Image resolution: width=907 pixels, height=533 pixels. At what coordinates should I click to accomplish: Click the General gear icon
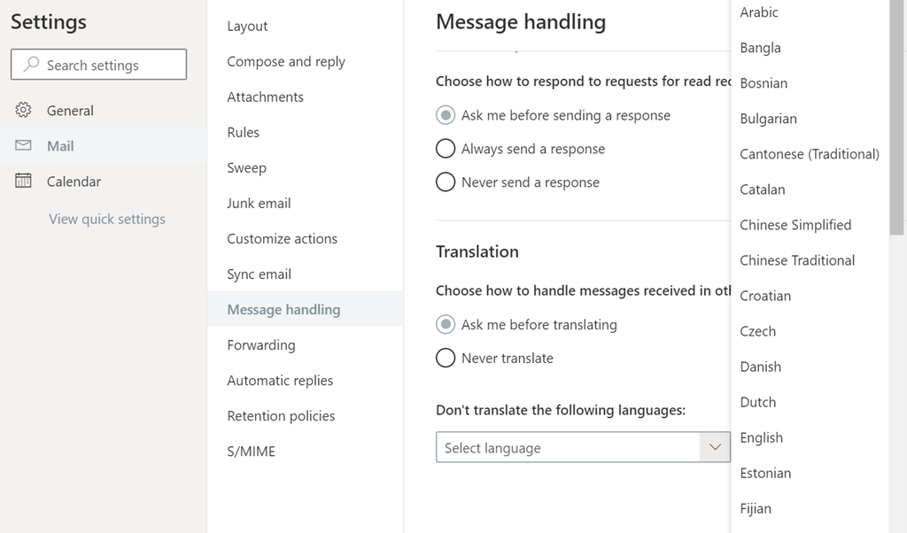coord(24,111)
